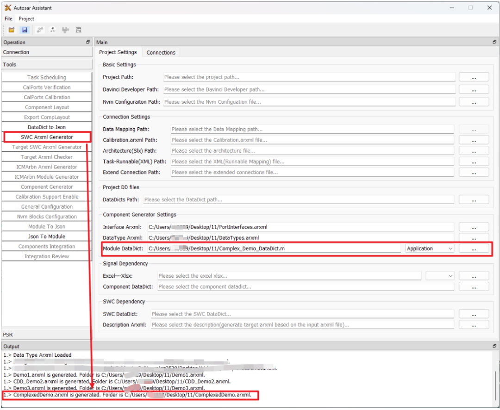The width and height of the screenshot is (500, 410).
Task: Select the SWC Arxml Generator tool
Action: tap(46, 137)
